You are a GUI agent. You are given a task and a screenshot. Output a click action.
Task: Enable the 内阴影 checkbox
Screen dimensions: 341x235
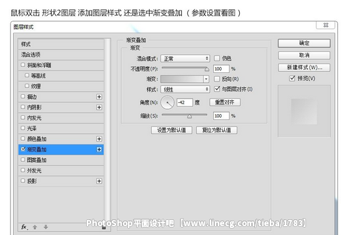point(23,107)
